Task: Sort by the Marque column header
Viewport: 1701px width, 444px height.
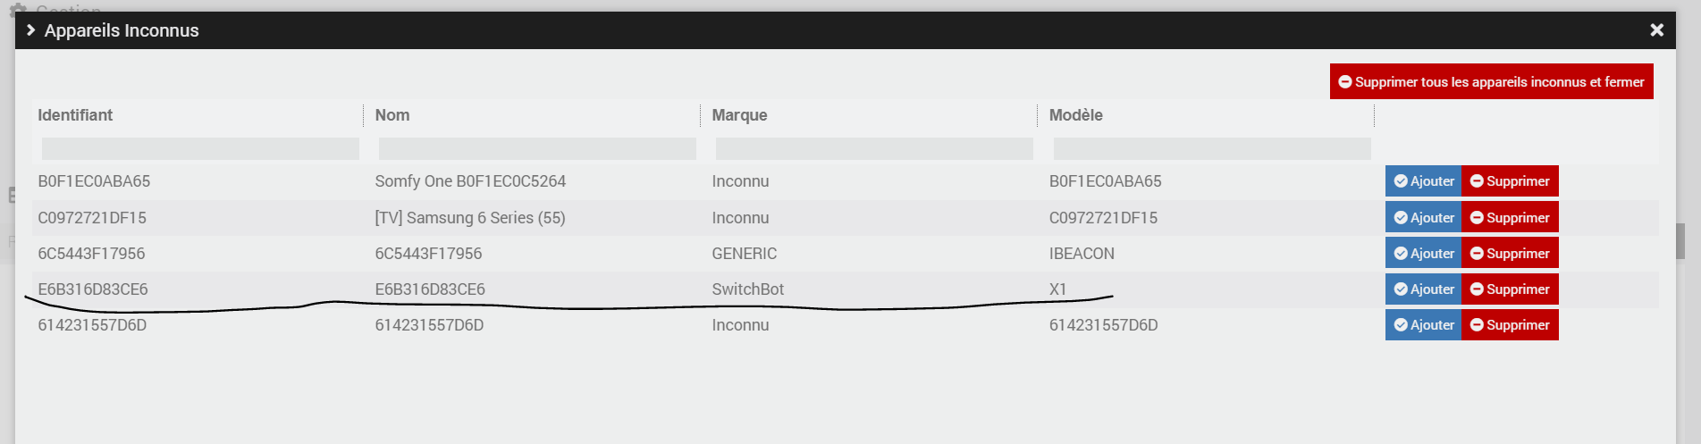Action: coord(739,115)
